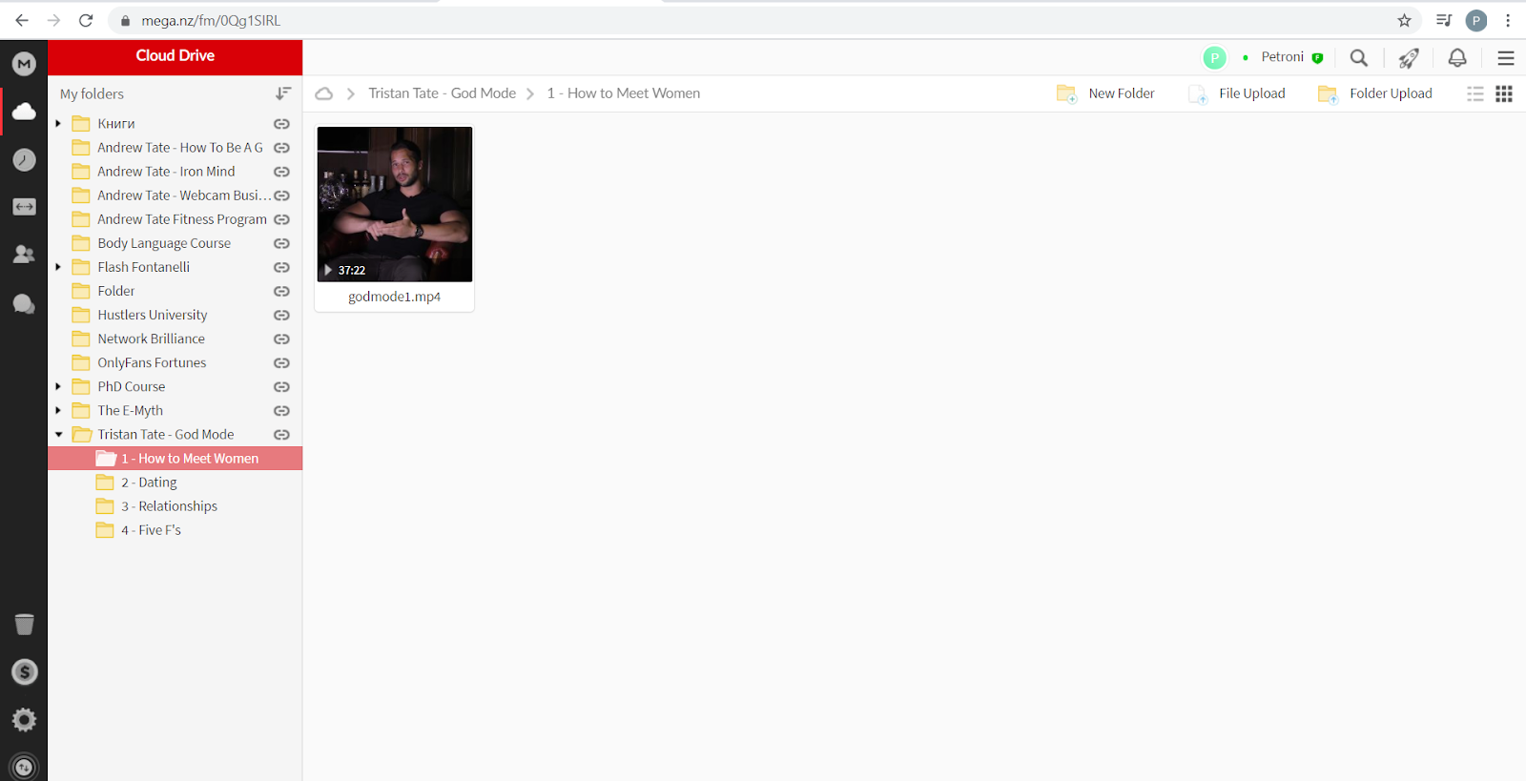Image resolution: width=1526 pixels, height=781 pixels.
Task: Click the dollar achievements icon
Action: pyautogui.click(x=24, y=671)
